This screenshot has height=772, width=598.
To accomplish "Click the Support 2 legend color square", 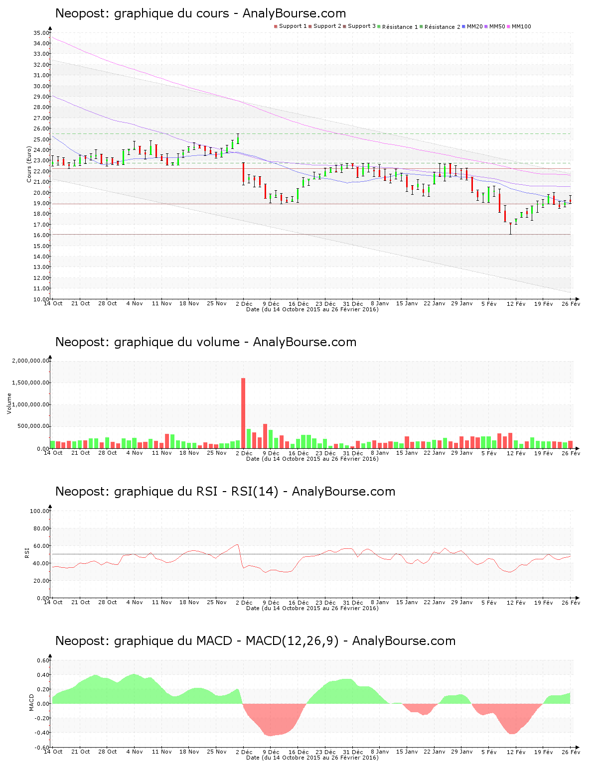I will click(x=310, y=26).
